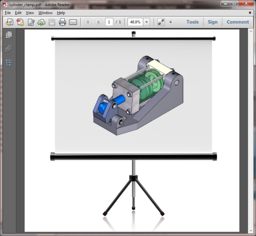
Task: Open the zoom level dropdown arrow
Action: coord(147,22)
